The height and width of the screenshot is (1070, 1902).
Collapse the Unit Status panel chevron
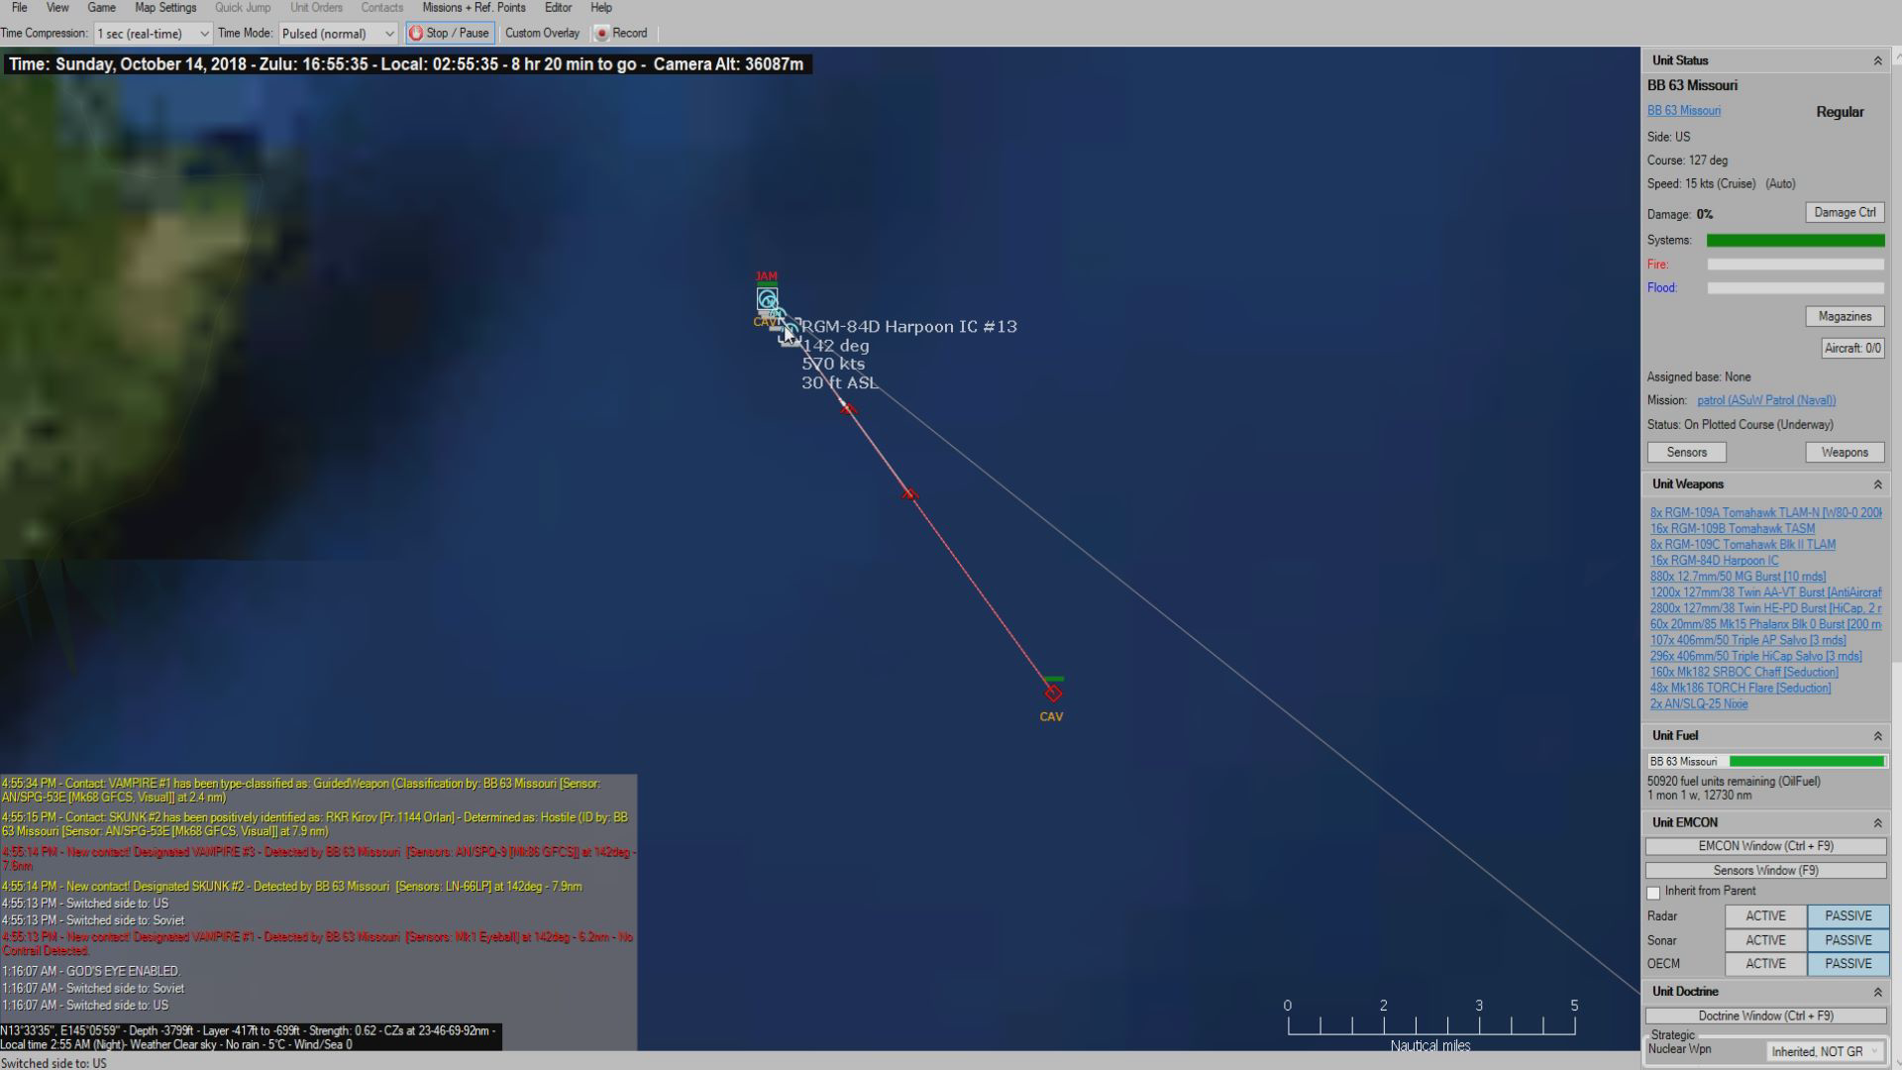click(x=1877, y=61)
